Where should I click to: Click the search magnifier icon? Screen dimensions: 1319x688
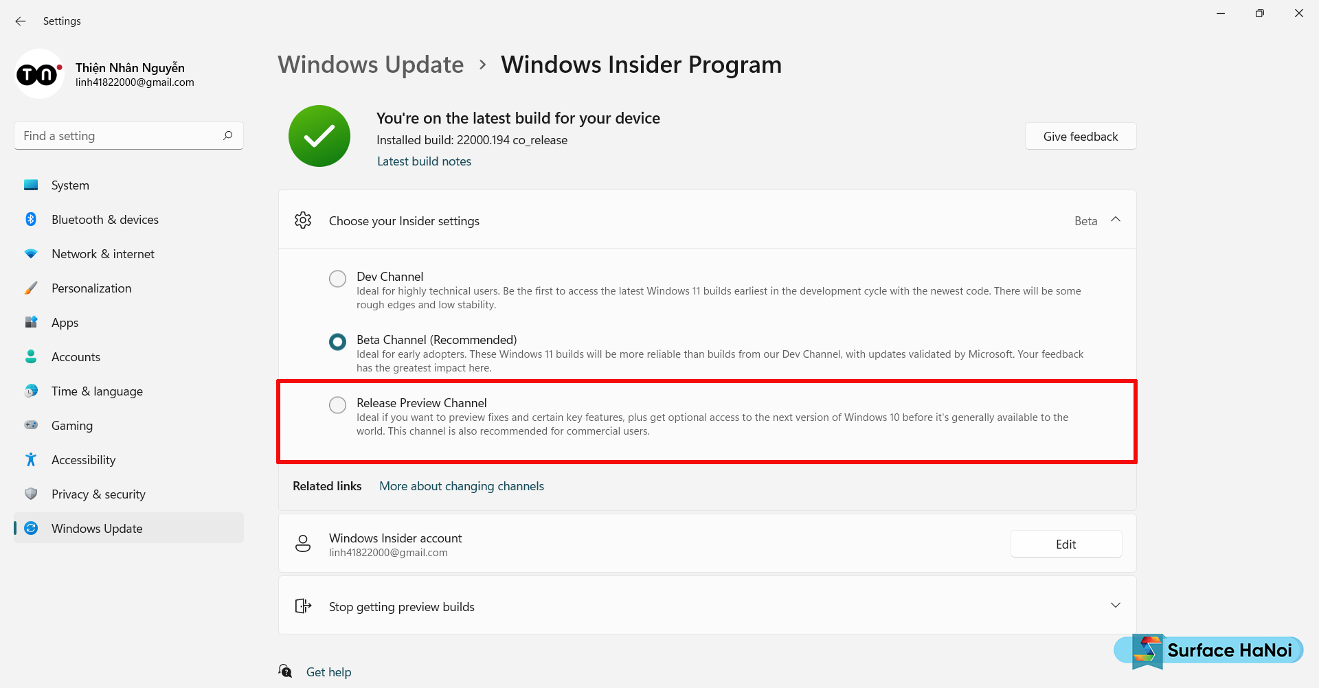click(x=228, y=136)
